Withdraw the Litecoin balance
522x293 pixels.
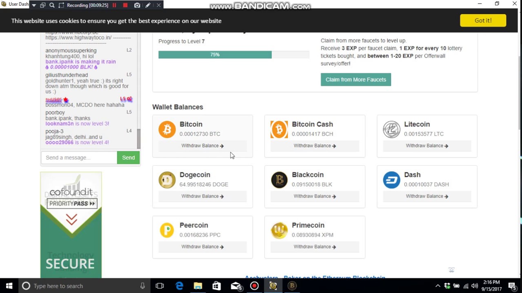pos(427,146)
